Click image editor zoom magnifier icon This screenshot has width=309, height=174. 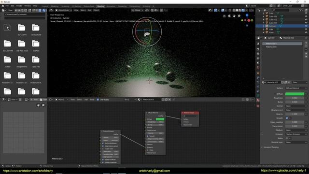click(x=43, y=105)
